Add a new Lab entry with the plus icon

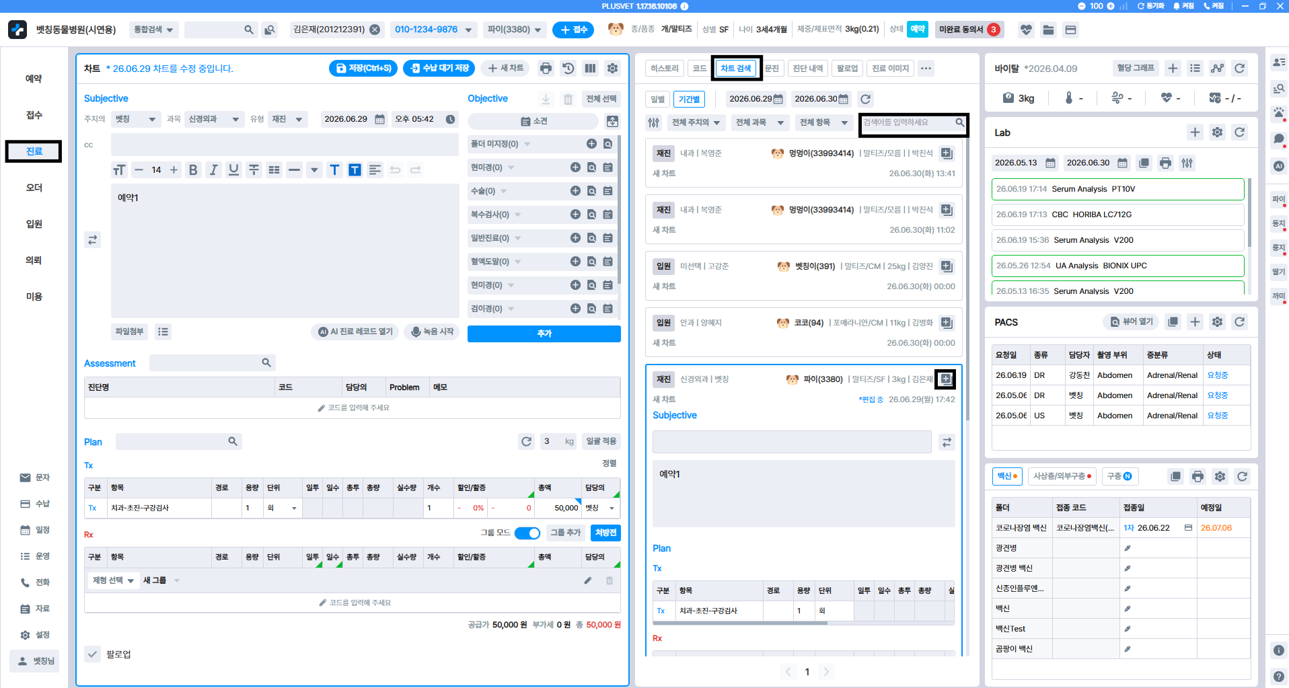(1195, 132)
